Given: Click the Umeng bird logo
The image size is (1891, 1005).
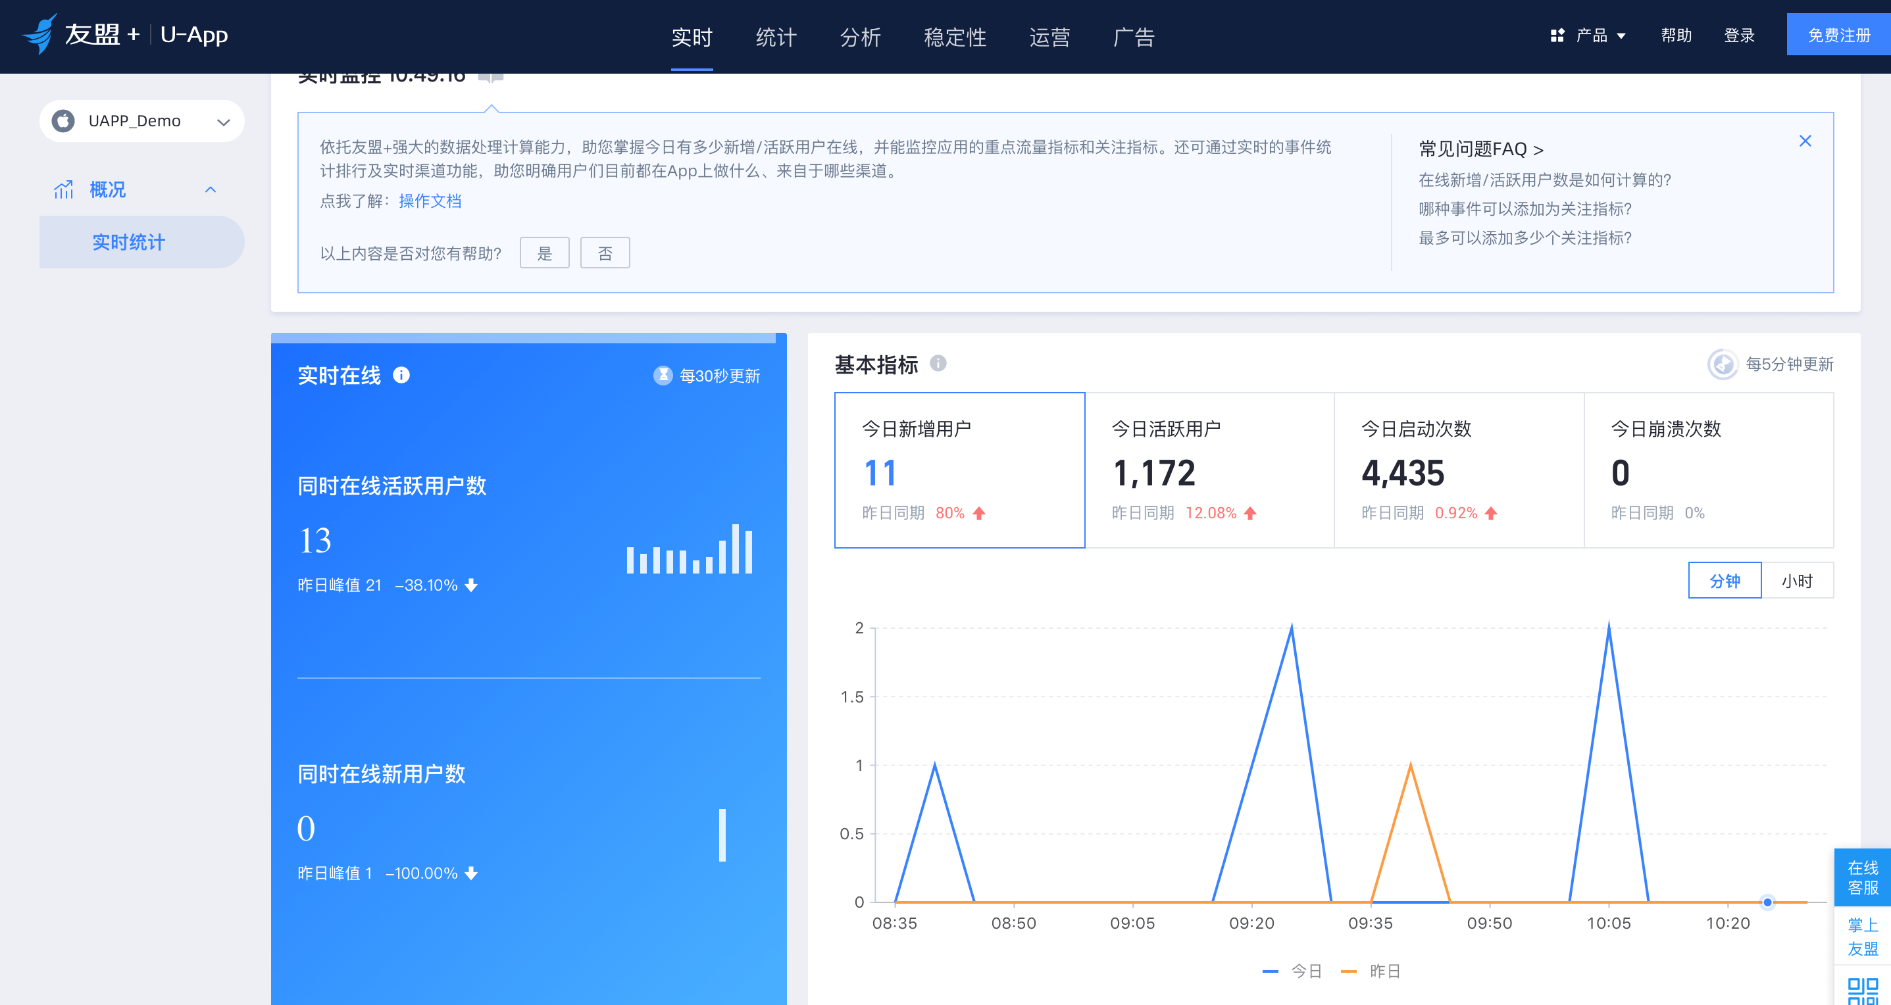Looking at the screenshot, I should [x=39, y=34].
